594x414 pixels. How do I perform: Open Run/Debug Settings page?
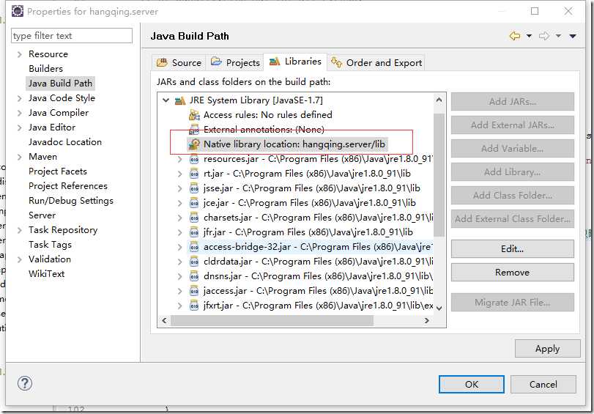[71, 201]
